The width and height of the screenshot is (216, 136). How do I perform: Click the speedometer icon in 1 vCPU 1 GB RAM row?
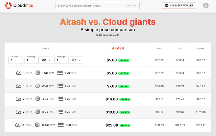coord(19,73)
